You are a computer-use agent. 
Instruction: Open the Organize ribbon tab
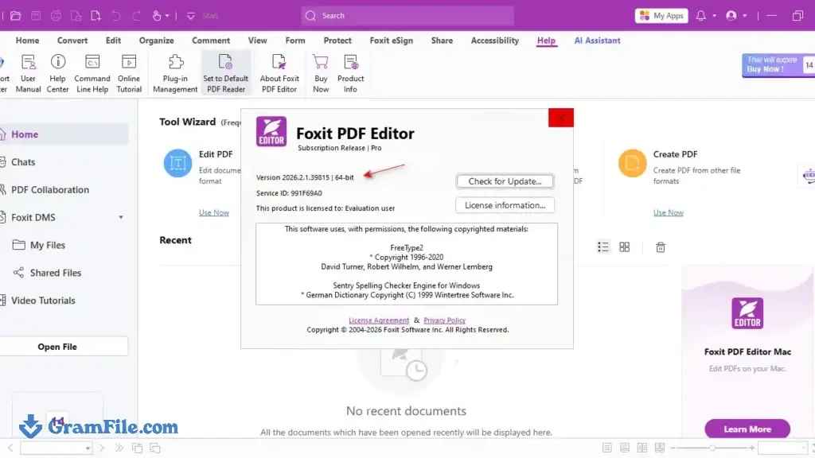click(157, 41)
